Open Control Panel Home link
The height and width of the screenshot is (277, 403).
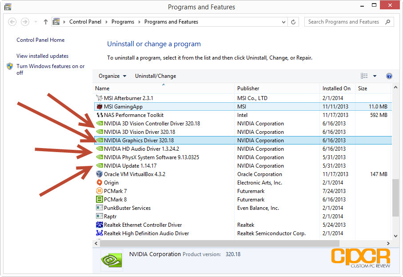point(40,40)
